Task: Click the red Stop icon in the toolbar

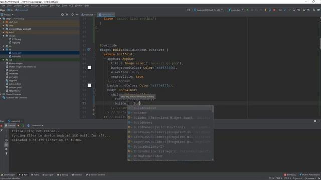Action: click(x=274, y=10)
